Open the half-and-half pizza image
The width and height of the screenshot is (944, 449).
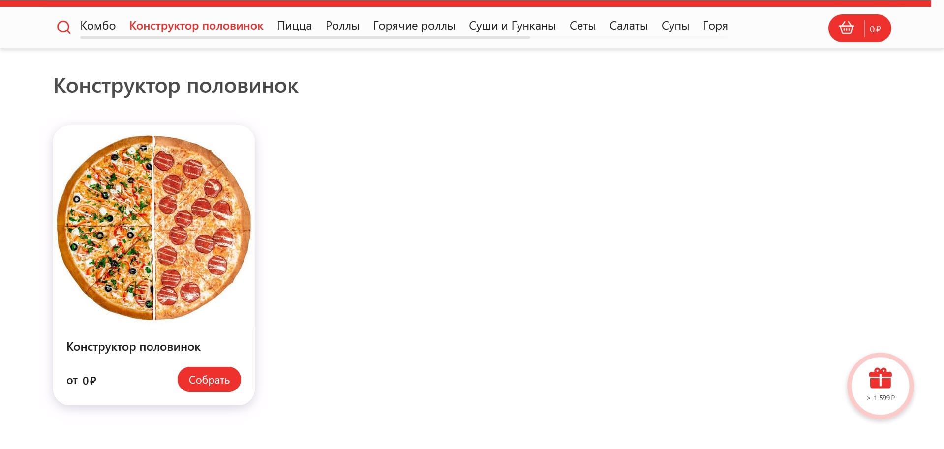click(x=154, y=228)
